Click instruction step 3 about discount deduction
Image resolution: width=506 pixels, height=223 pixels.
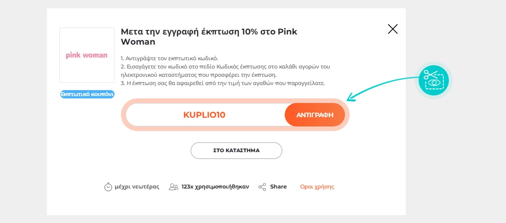click(223, 83)
